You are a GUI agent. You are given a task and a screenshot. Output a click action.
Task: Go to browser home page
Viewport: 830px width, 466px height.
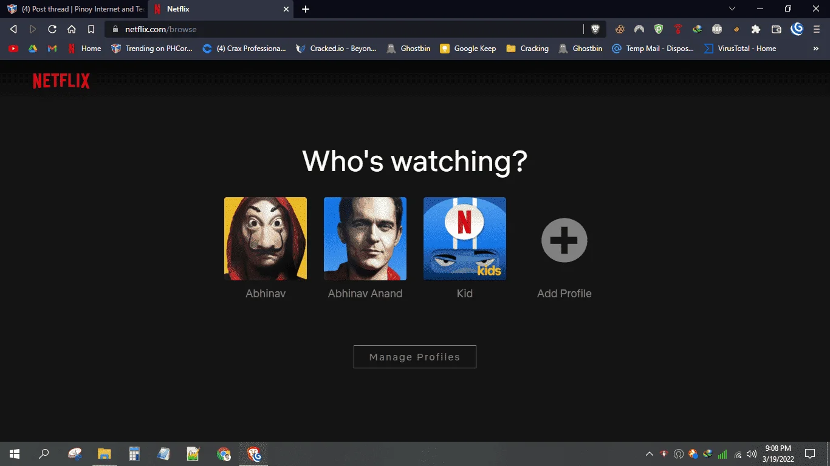72,29
